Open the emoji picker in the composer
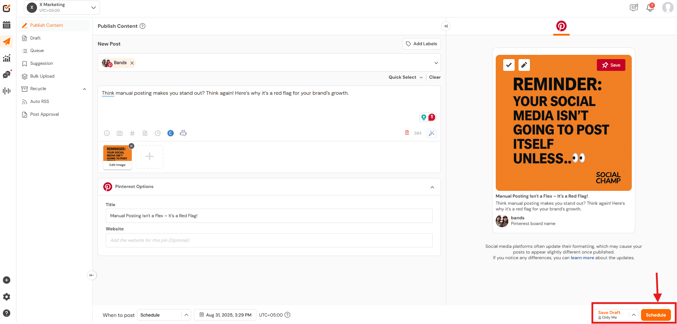Screen dimensions: 677x324 tap(107, 133)
